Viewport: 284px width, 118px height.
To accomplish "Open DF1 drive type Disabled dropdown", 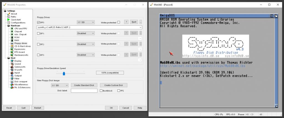I will [x=86, y=33].
